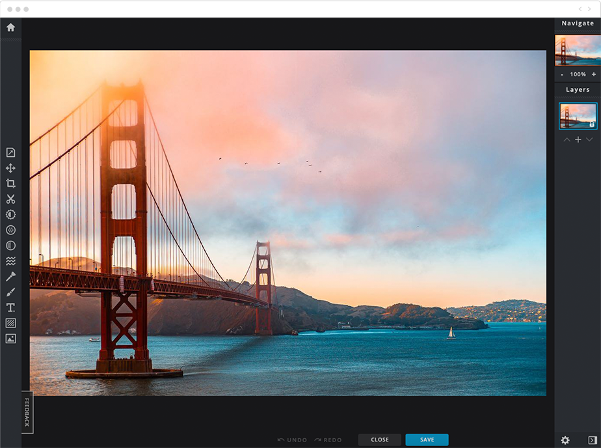Move layer down with the down chevron

[589, 140]
